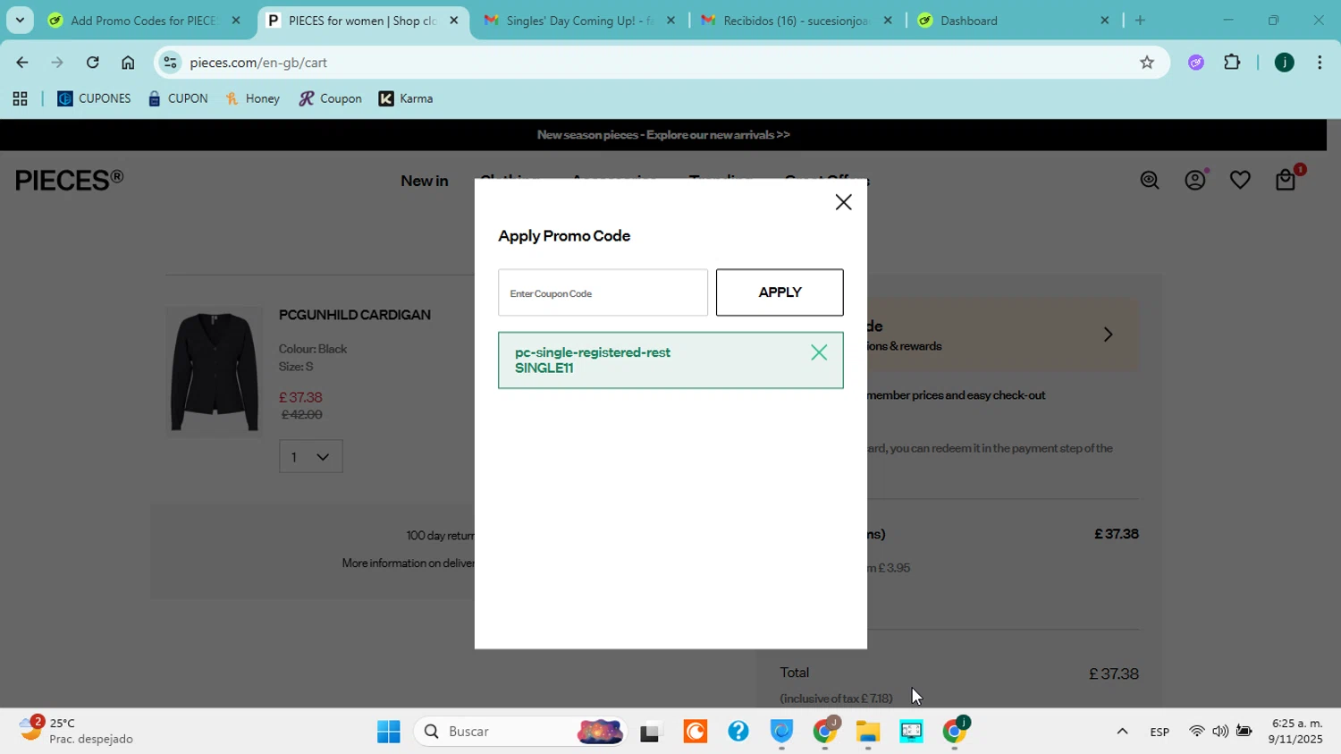1341x754 pixels.
Task: Open a new browser tab
Action: click(1140, 21)
